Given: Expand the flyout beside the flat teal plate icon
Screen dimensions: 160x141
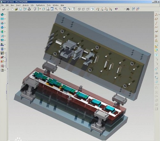Looking at the screenshot, I should (x=5, y=19).
